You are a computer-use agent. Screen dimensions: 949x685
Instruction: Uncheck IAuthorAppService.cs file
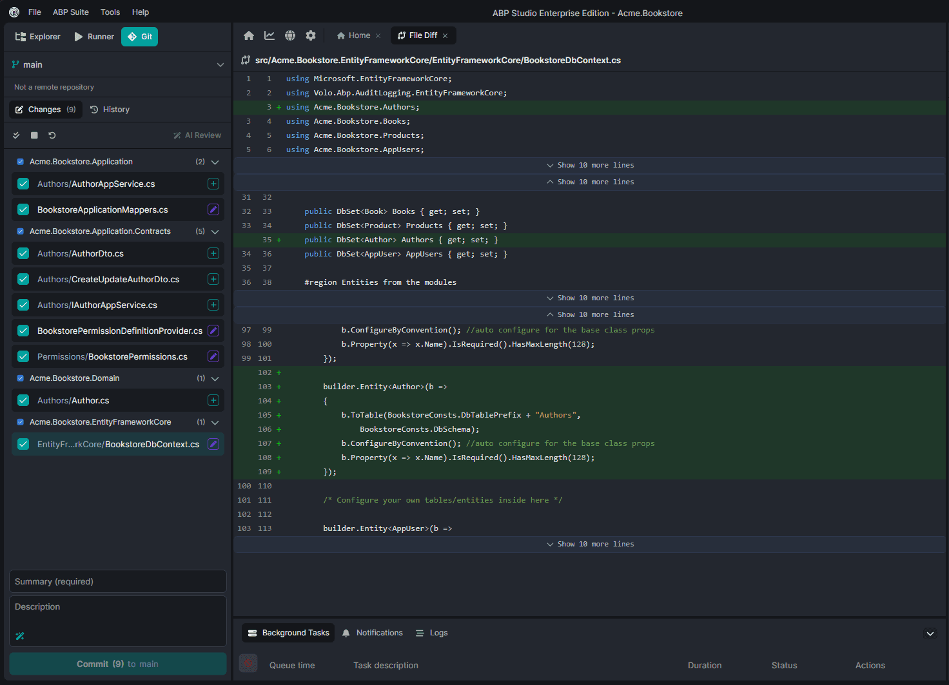23,305
